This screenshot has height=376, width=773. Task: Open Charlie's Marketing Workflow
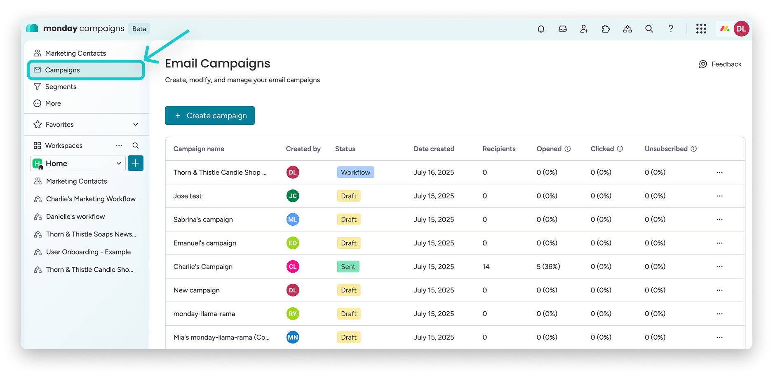point(91,199)
